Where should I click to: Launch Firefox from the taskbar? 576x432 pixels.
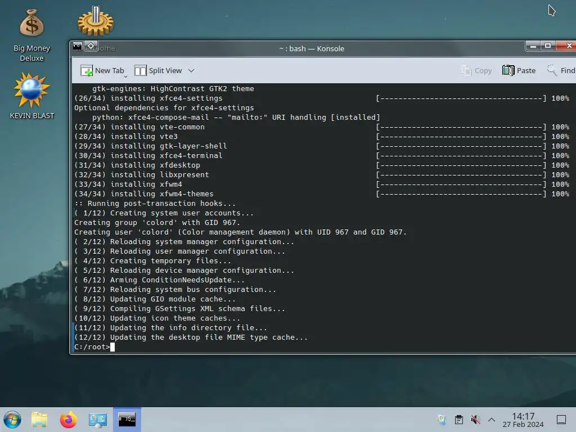pos(68,420)
